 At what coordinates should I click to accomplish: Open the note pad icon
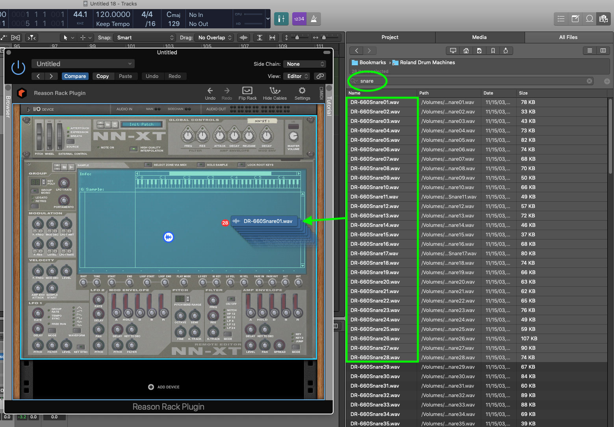[x=575, y=19]
